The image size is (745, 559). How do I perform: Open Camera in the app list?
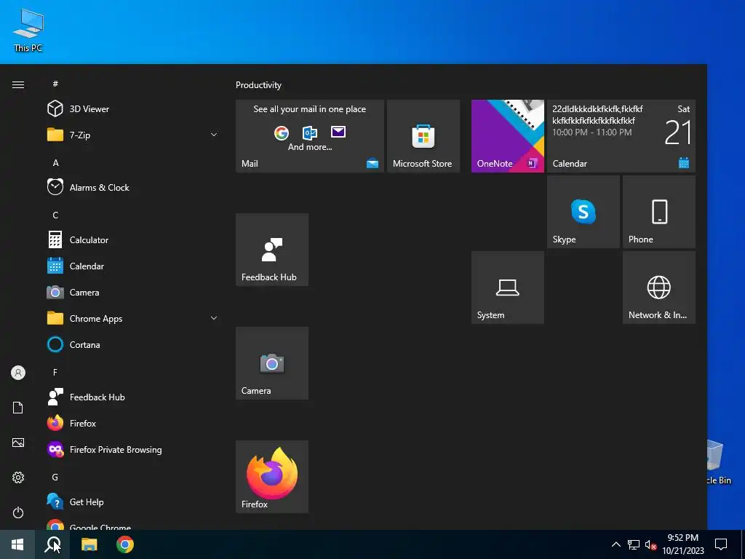pos(133,292)
